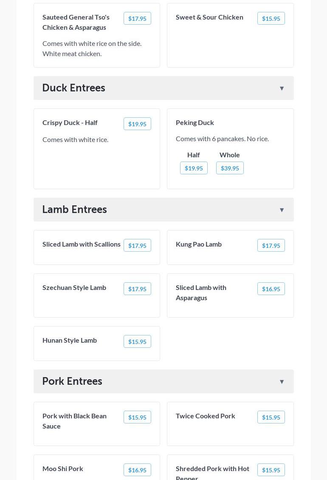Choose Peking Duck Half for $19.95
Viewport: 327px width, 480px height.
(x=194, y=168)
